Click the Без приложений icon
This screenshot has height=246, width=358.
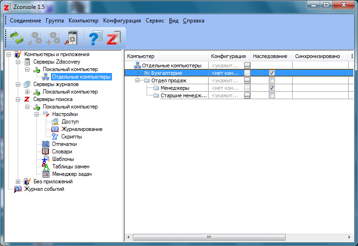click(x=27, y=181)
